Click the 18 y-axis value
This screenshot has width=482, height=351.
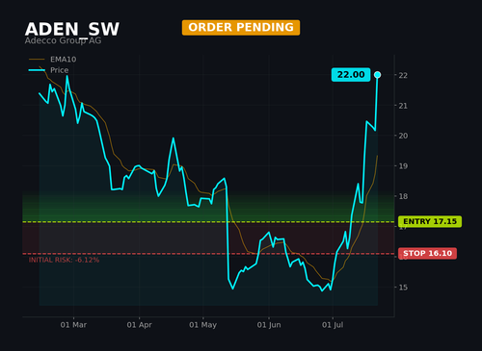(403, 196)
